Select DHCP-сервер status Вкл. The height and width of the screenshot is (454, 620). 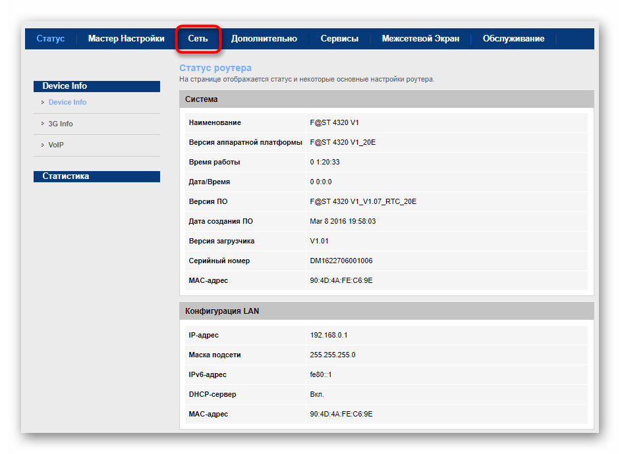click(x=317, y=394)
